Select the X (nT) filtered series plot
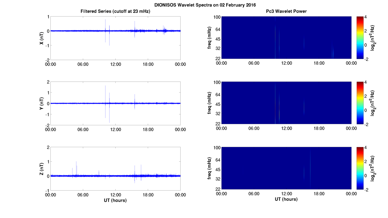The image size is (388, 218). click(115, 38)
